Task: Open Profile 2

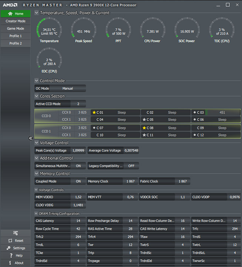Action: pyautogui.click(x=16, y=43)
